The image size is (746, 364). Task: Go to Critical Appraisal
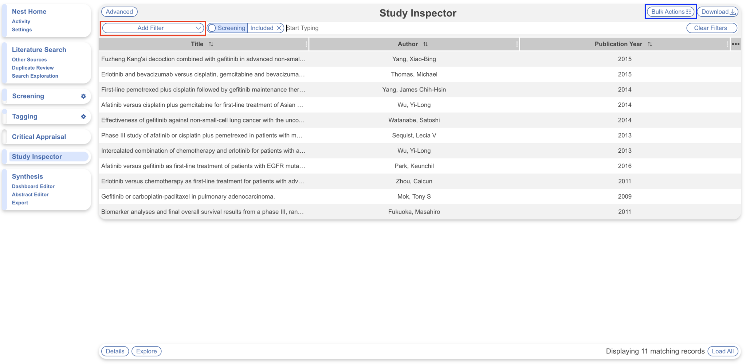click(39, 137)
